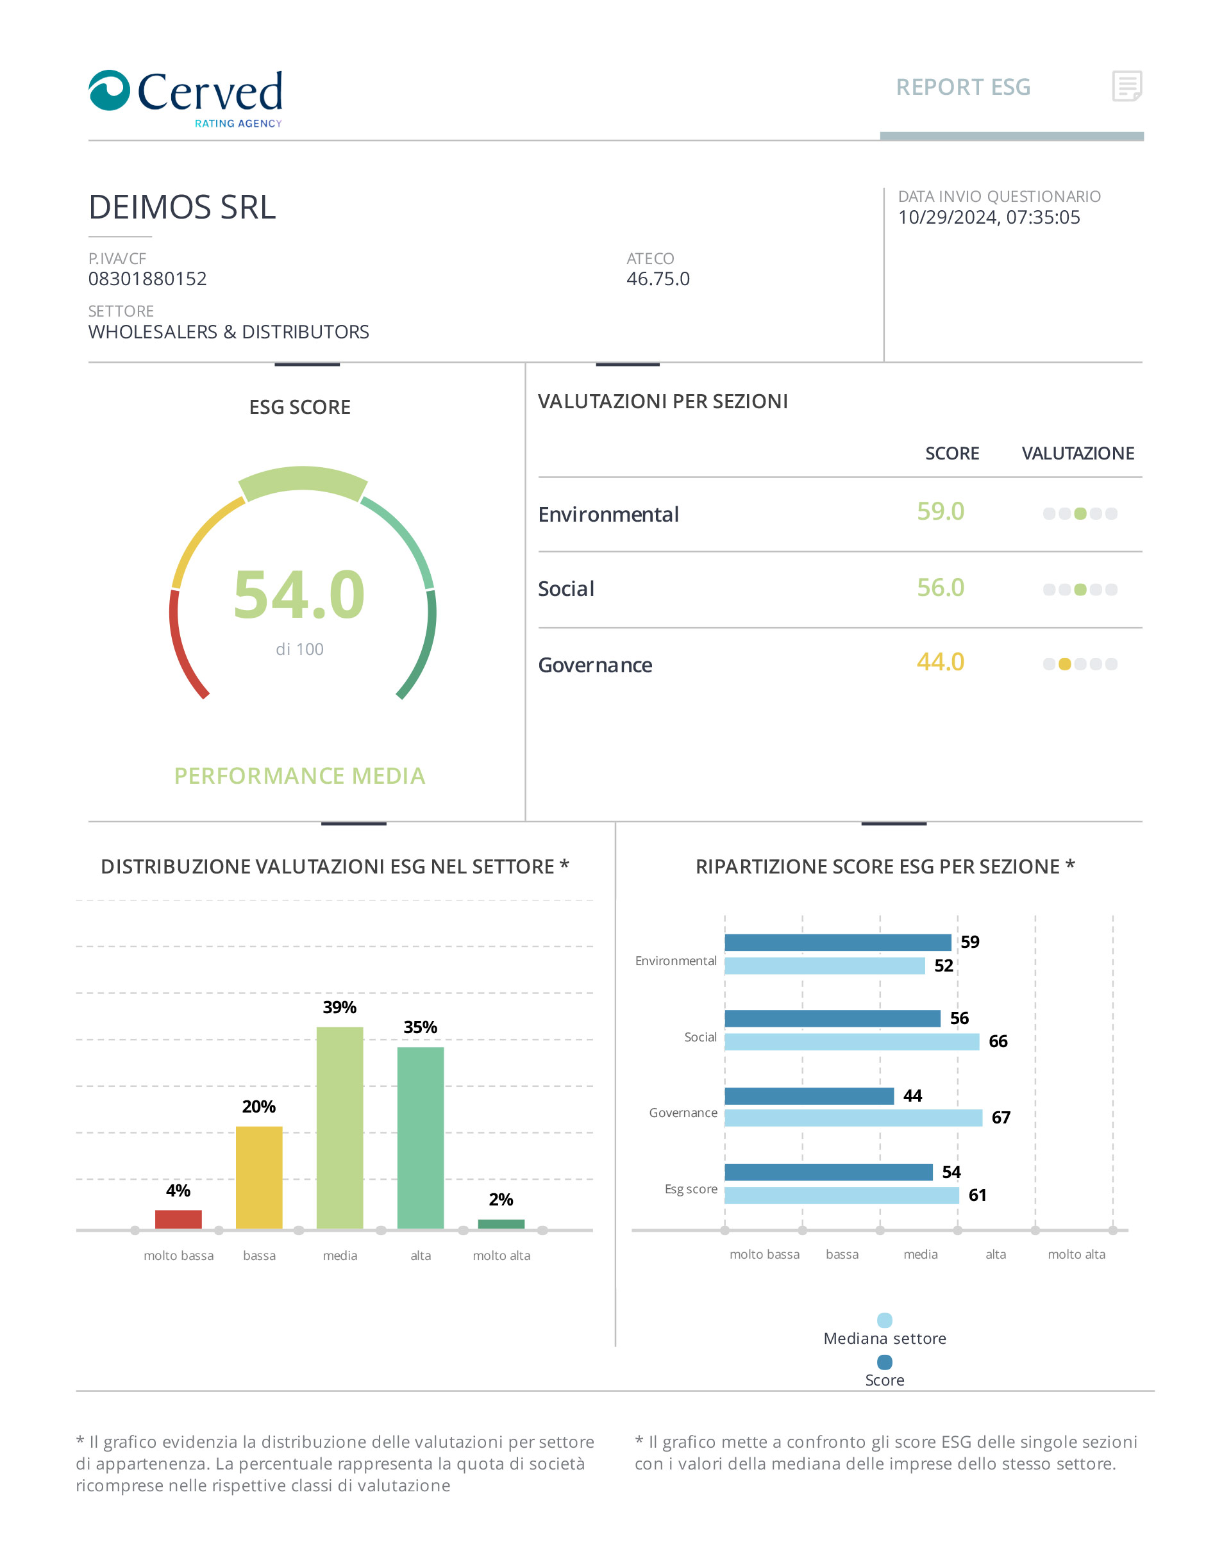Click the dark green molto alta 2% bar

tap(501, 1224)
